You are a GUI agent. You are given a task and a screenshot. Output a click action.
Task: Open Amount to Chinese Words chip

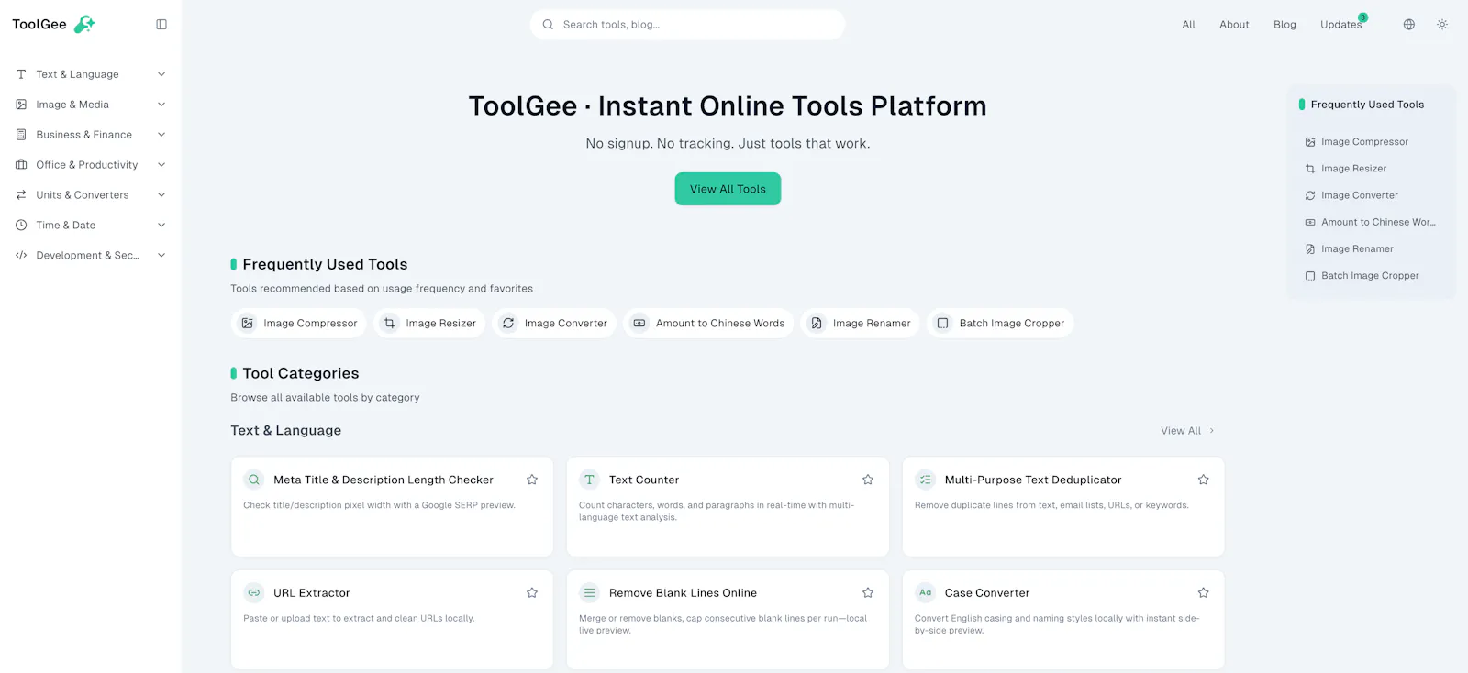pos(708,324)
